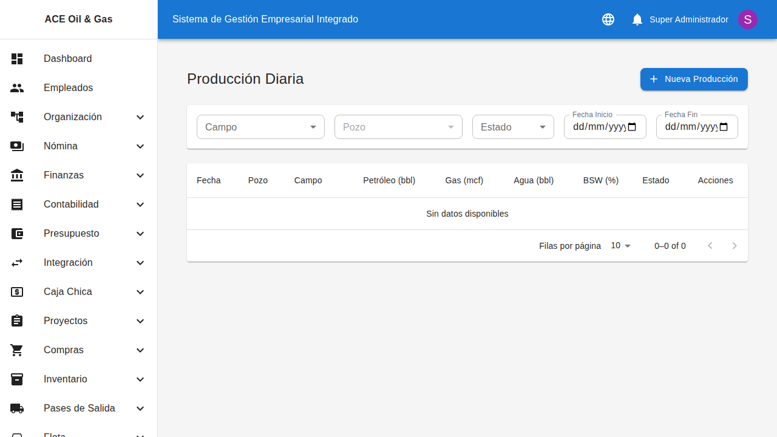
Task: Click the Inventario inventory icon
Action: 17,379
